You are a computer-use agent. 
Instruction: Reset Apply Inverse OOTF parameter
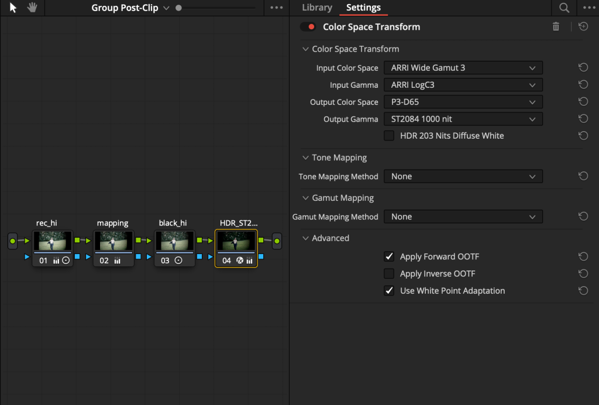(x=583, y=273)
